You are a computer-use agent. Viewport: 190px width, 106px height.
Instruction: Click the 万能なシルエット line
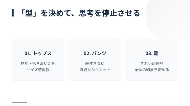click(x=95, y=70)
